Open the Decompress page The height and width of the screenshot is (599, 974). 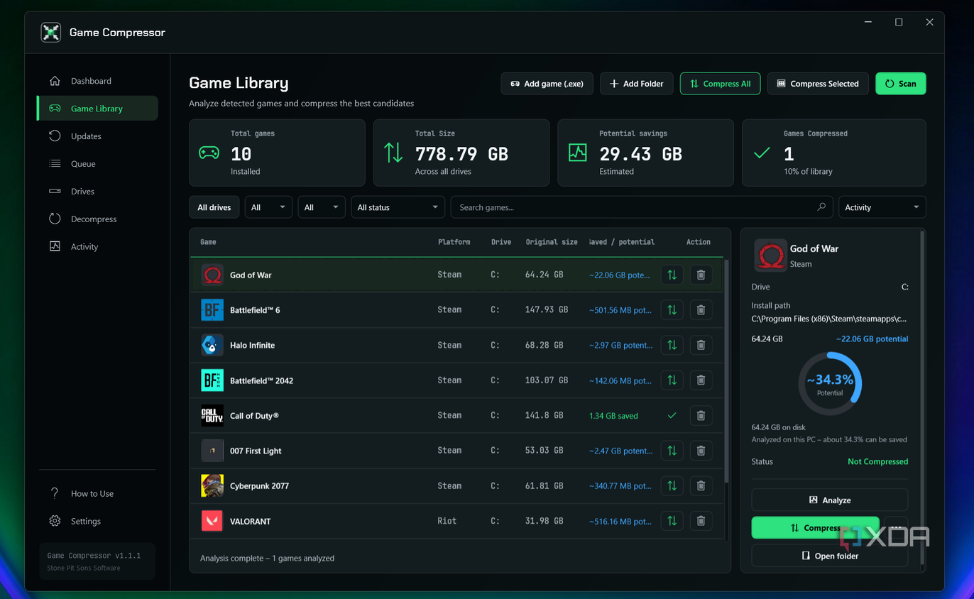pyautogui.click(x=97, y=219)
